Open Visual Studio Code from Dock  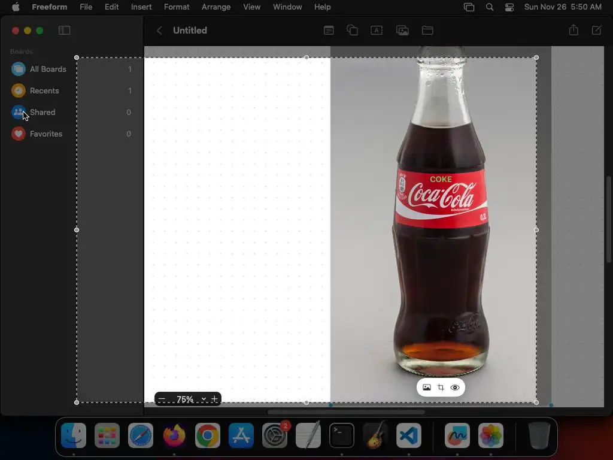(409, 435)
